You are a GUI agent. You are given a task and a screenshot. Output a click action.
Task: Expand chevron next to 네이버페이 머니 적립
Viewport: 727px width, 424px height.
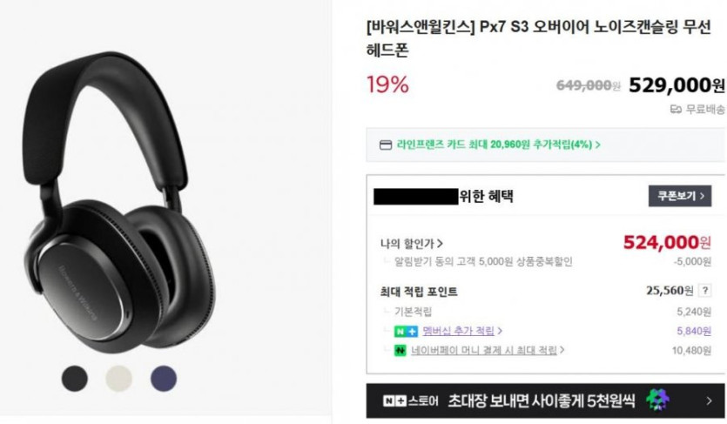tap(562, 350)
